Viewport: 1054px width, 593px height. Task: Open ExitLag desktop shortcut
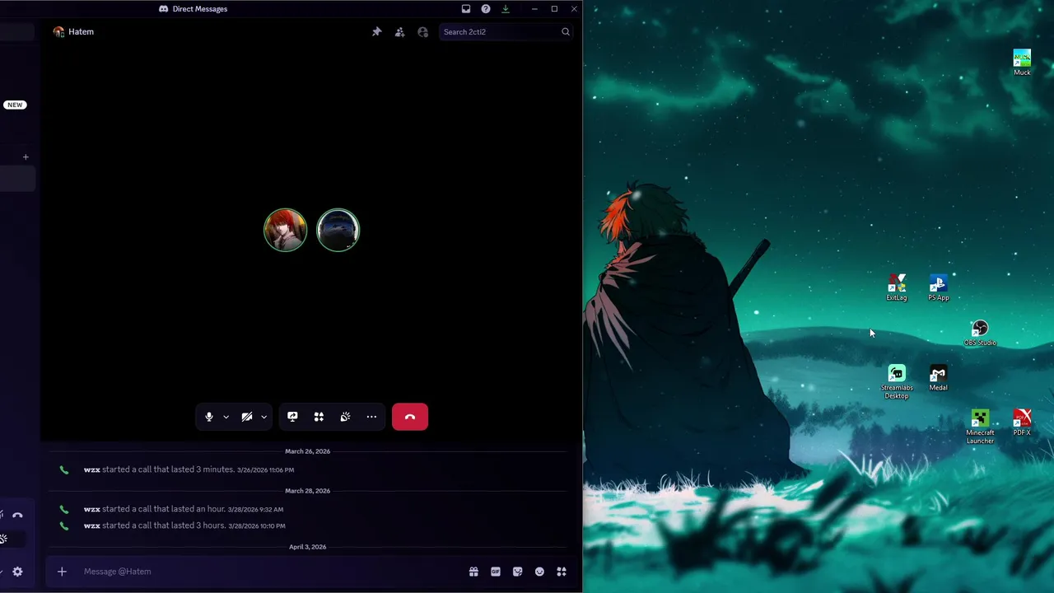pyautogui.click(x=897, y=288)
